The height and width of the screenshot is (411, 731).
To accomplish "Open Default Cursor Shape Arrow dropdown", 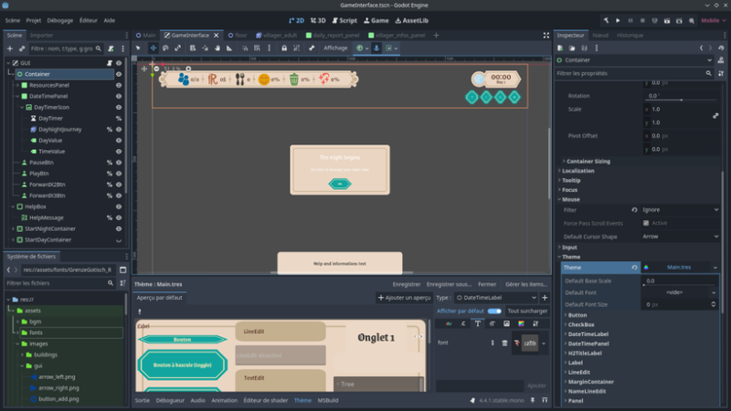I will (x=680, y=237).
